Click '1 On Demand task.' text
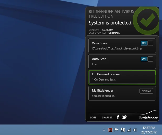Viewport: 162px width, 135px height. pos(104,79)
